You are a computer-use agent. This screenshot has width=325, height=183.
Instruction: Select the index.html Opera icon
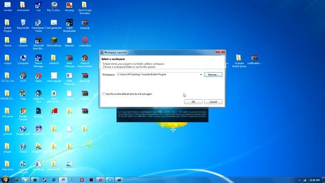85,42
